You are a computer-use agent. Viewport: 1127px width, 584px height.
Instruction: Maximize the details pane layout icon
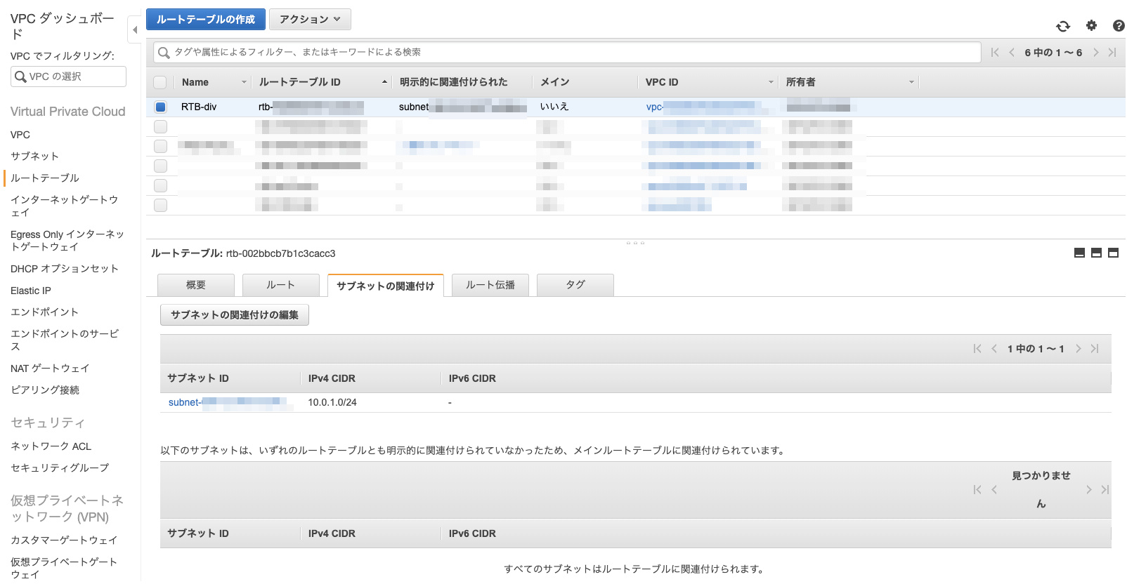click(1113, 253)
